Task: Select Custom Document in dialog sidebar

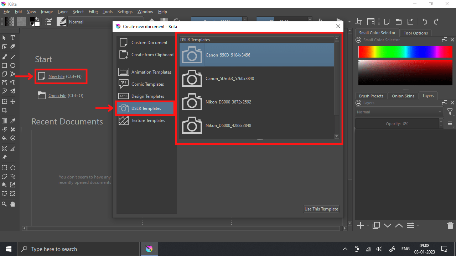Action: pyautogui.click(x=146, y=43)
